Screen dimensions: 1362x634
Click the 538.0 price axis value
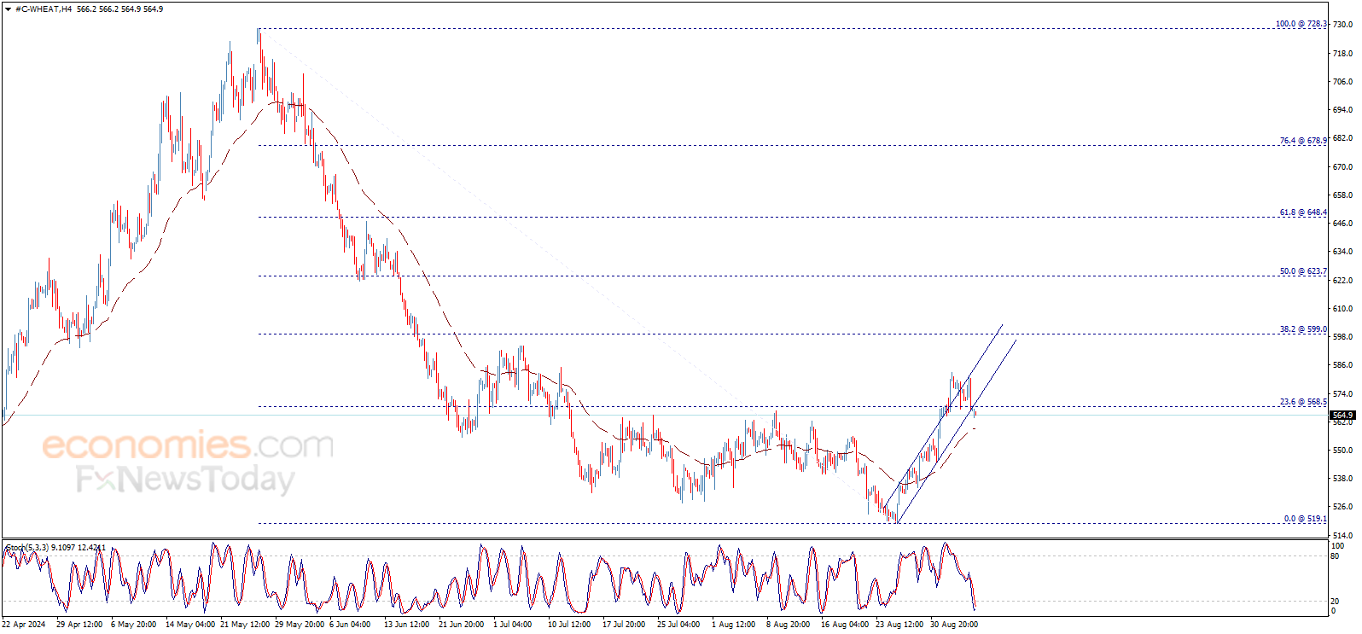[x=1342, y=479]
